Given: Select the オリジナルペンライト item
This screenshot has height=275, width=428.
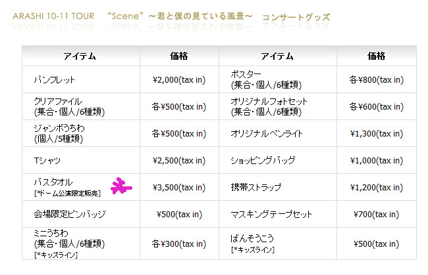Looking at the screenshot, I should click(267, 133).
